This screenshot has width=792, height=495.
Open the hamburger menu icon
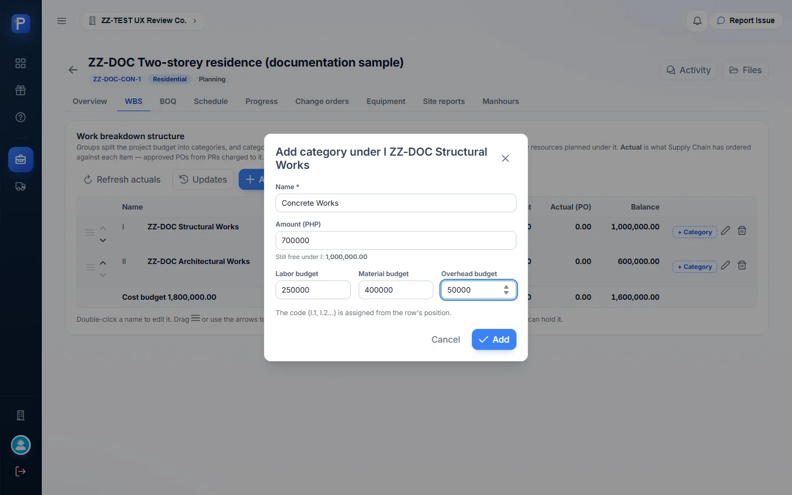click(62, 21)
